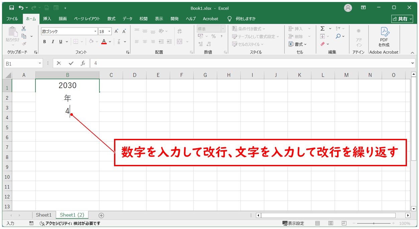Click the 100% zoom level text
The width and height of the screenshot is (419, 229).
405,223
